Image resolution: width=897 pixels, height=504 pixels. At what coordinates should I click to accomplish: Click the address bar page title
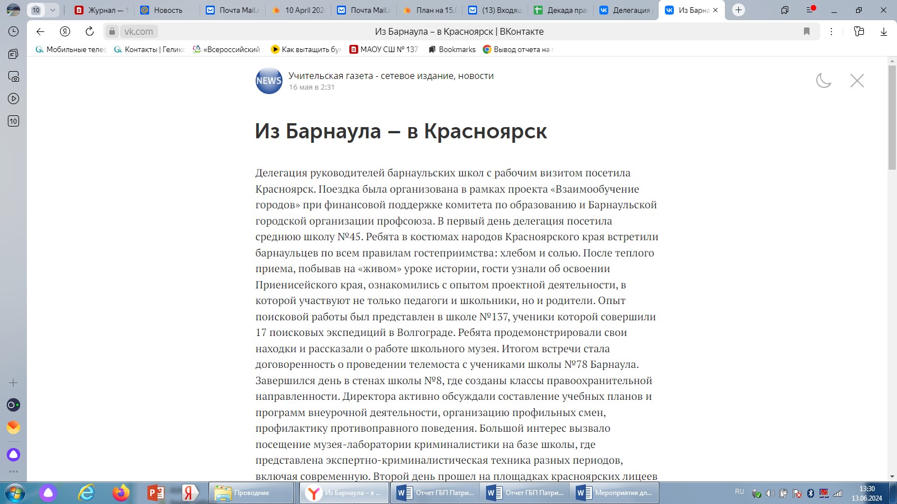(x=459, y=31)
